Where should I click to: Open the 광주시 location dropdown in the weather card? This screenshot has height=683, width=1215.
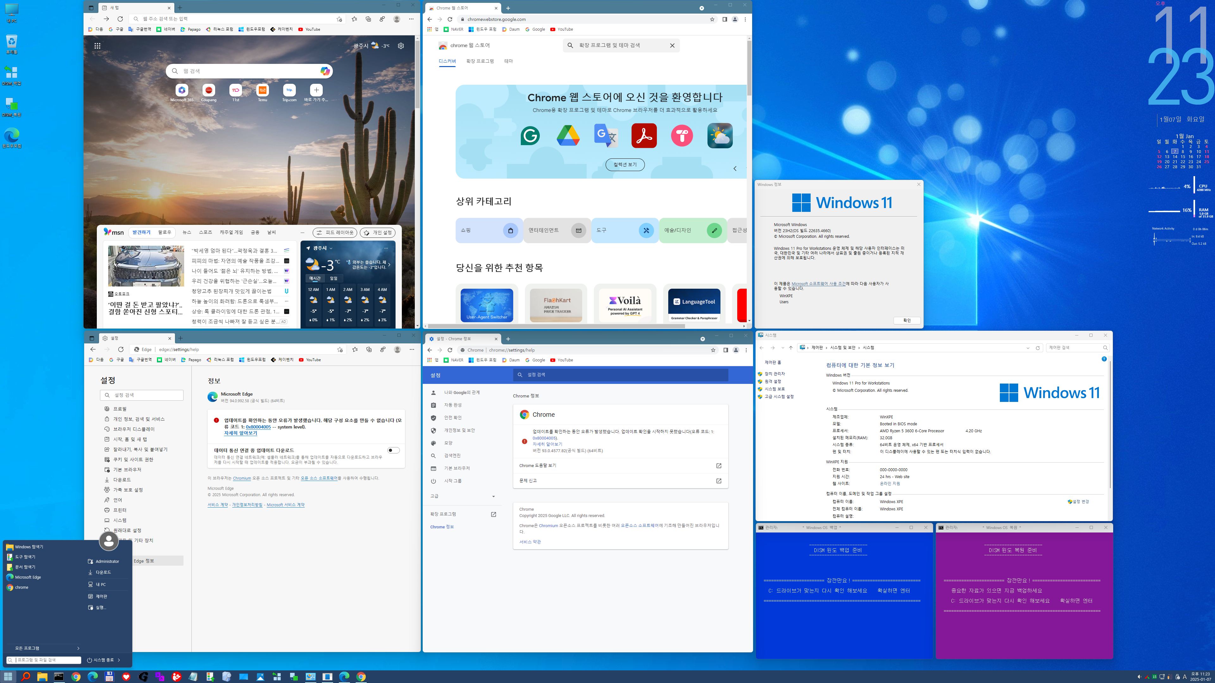pos(331,249)
